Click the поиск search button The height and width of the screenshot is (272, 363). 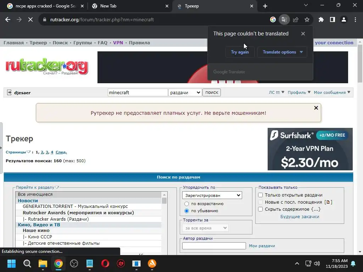212,92
